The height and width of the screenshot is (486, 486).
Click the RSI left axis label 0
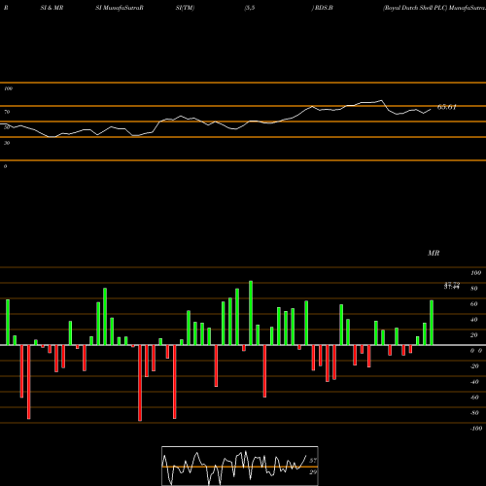pyautogui.click(x=5, y=166)
